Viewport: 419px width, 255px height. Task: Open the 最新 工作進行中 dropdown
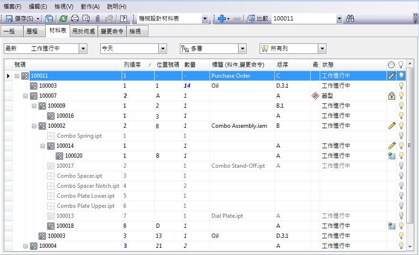[83, 49]
